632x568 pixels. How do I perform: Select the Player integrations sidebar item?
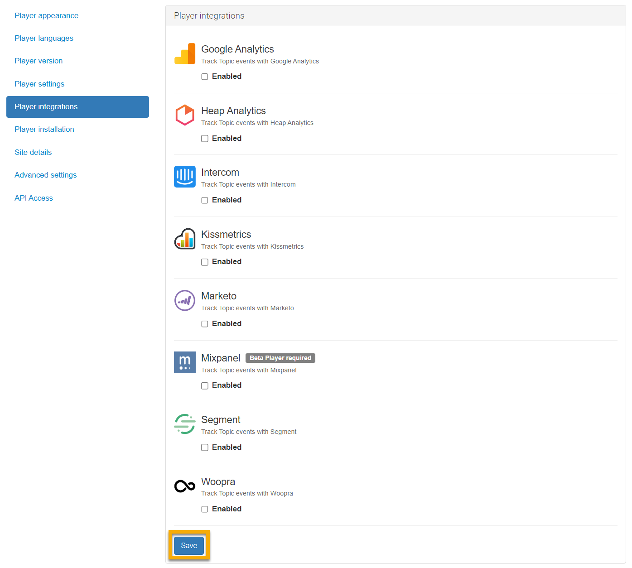click(77, 107)
